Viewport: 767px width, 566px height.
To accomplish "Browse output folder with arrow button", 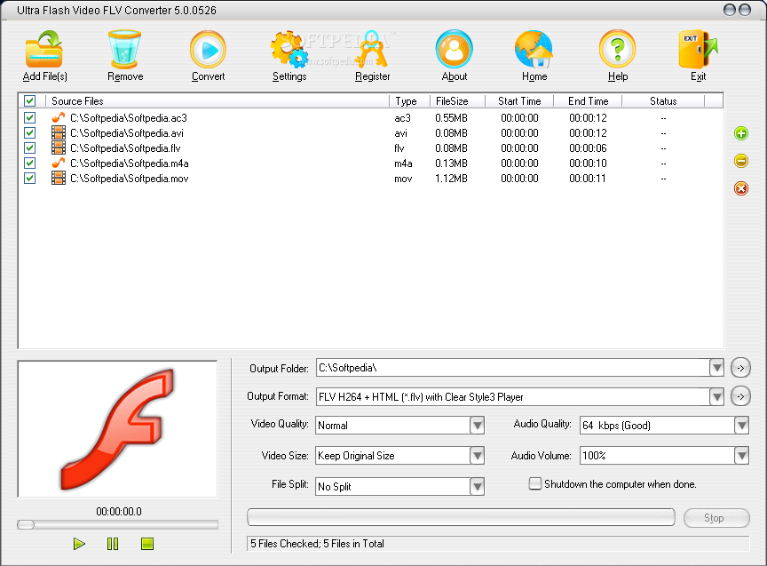I will point(740,368).
